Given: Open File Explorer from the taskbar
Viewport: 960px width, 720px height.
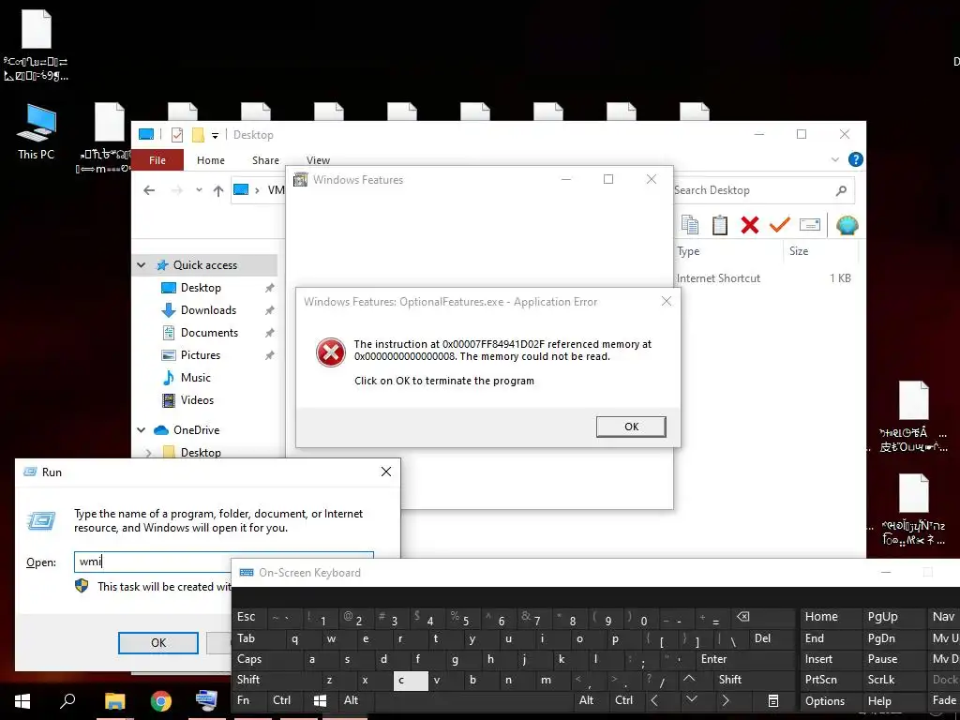Looking at the screenshot, I should point(114,701).
